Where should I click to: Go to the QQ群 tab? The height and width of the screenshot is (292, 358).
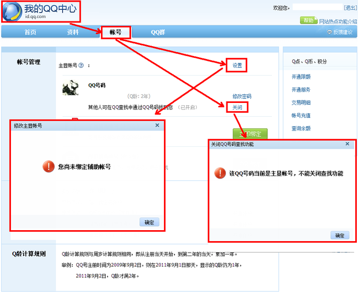pos(158,32)
